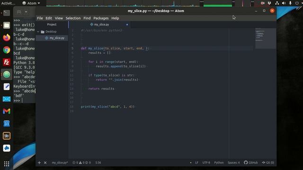Open terminal tab dropdown arrow
Screen dimensions: 303x170
(x=26, y=12)
